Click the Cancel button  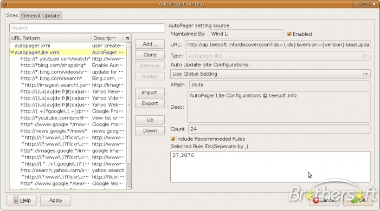(325, 200)
